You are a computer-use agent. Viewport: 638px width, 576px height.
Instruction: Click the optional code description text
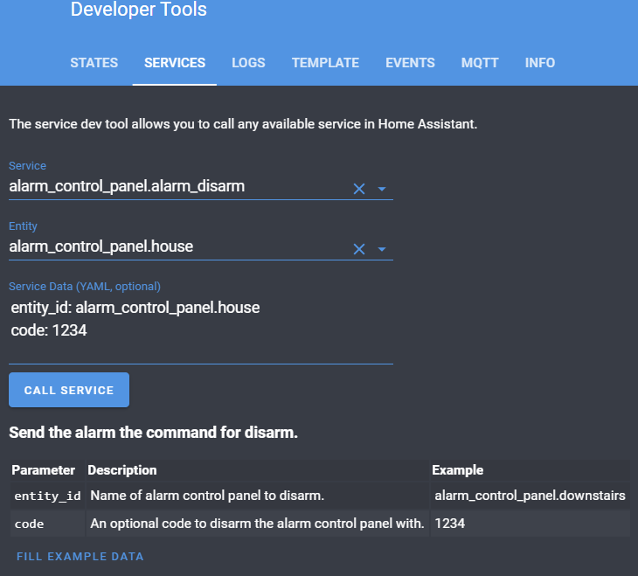pos(257,523)
